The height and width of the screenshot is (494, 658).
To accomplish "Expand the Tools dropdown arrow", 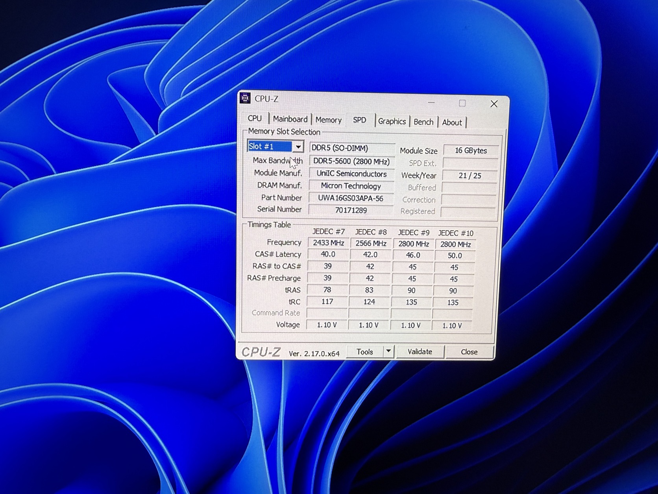I will [388, 351].
